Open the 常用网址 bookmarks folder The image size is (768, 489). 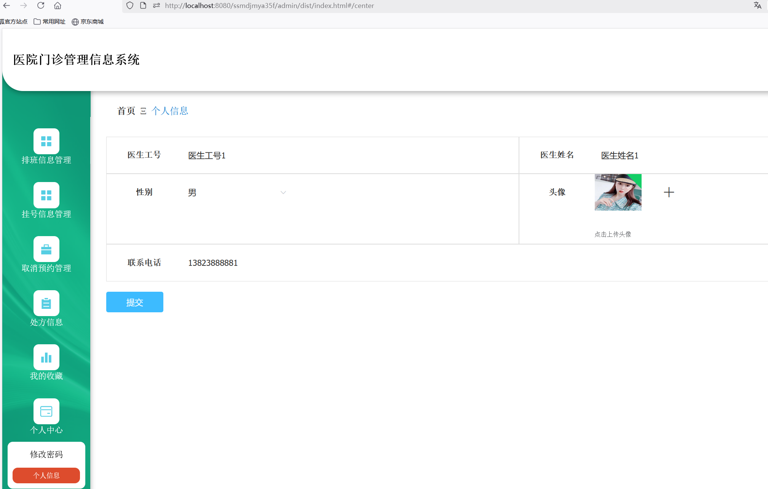49,22
